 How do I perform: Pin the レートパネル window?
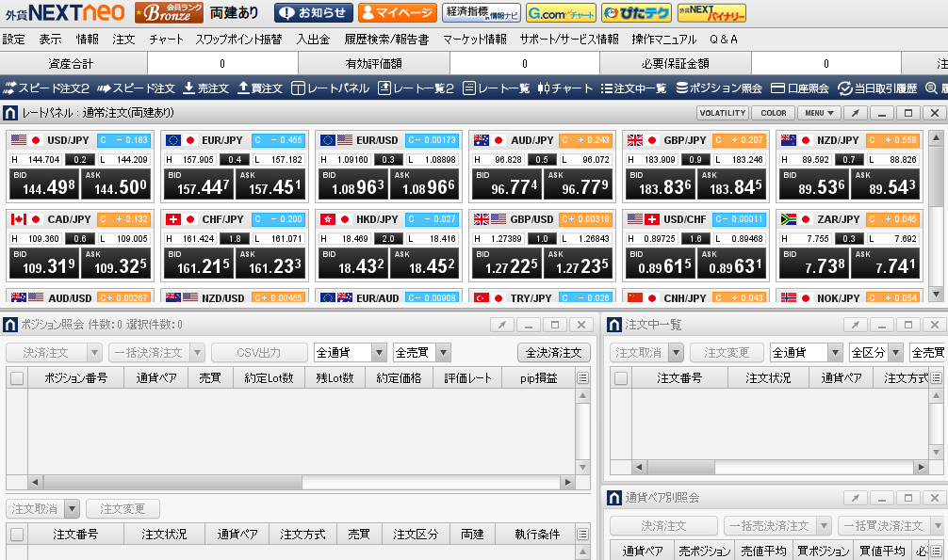[x=855, y=113]
